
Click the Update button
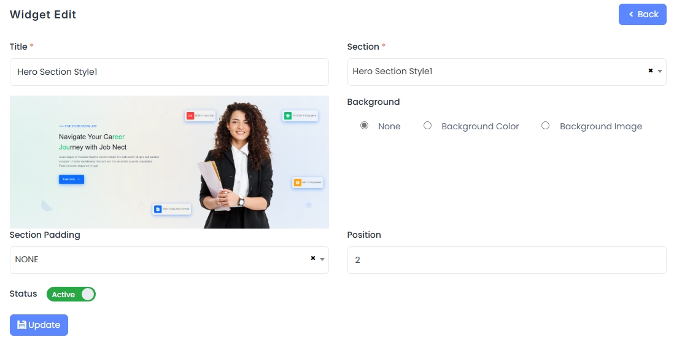pos(39,325)
